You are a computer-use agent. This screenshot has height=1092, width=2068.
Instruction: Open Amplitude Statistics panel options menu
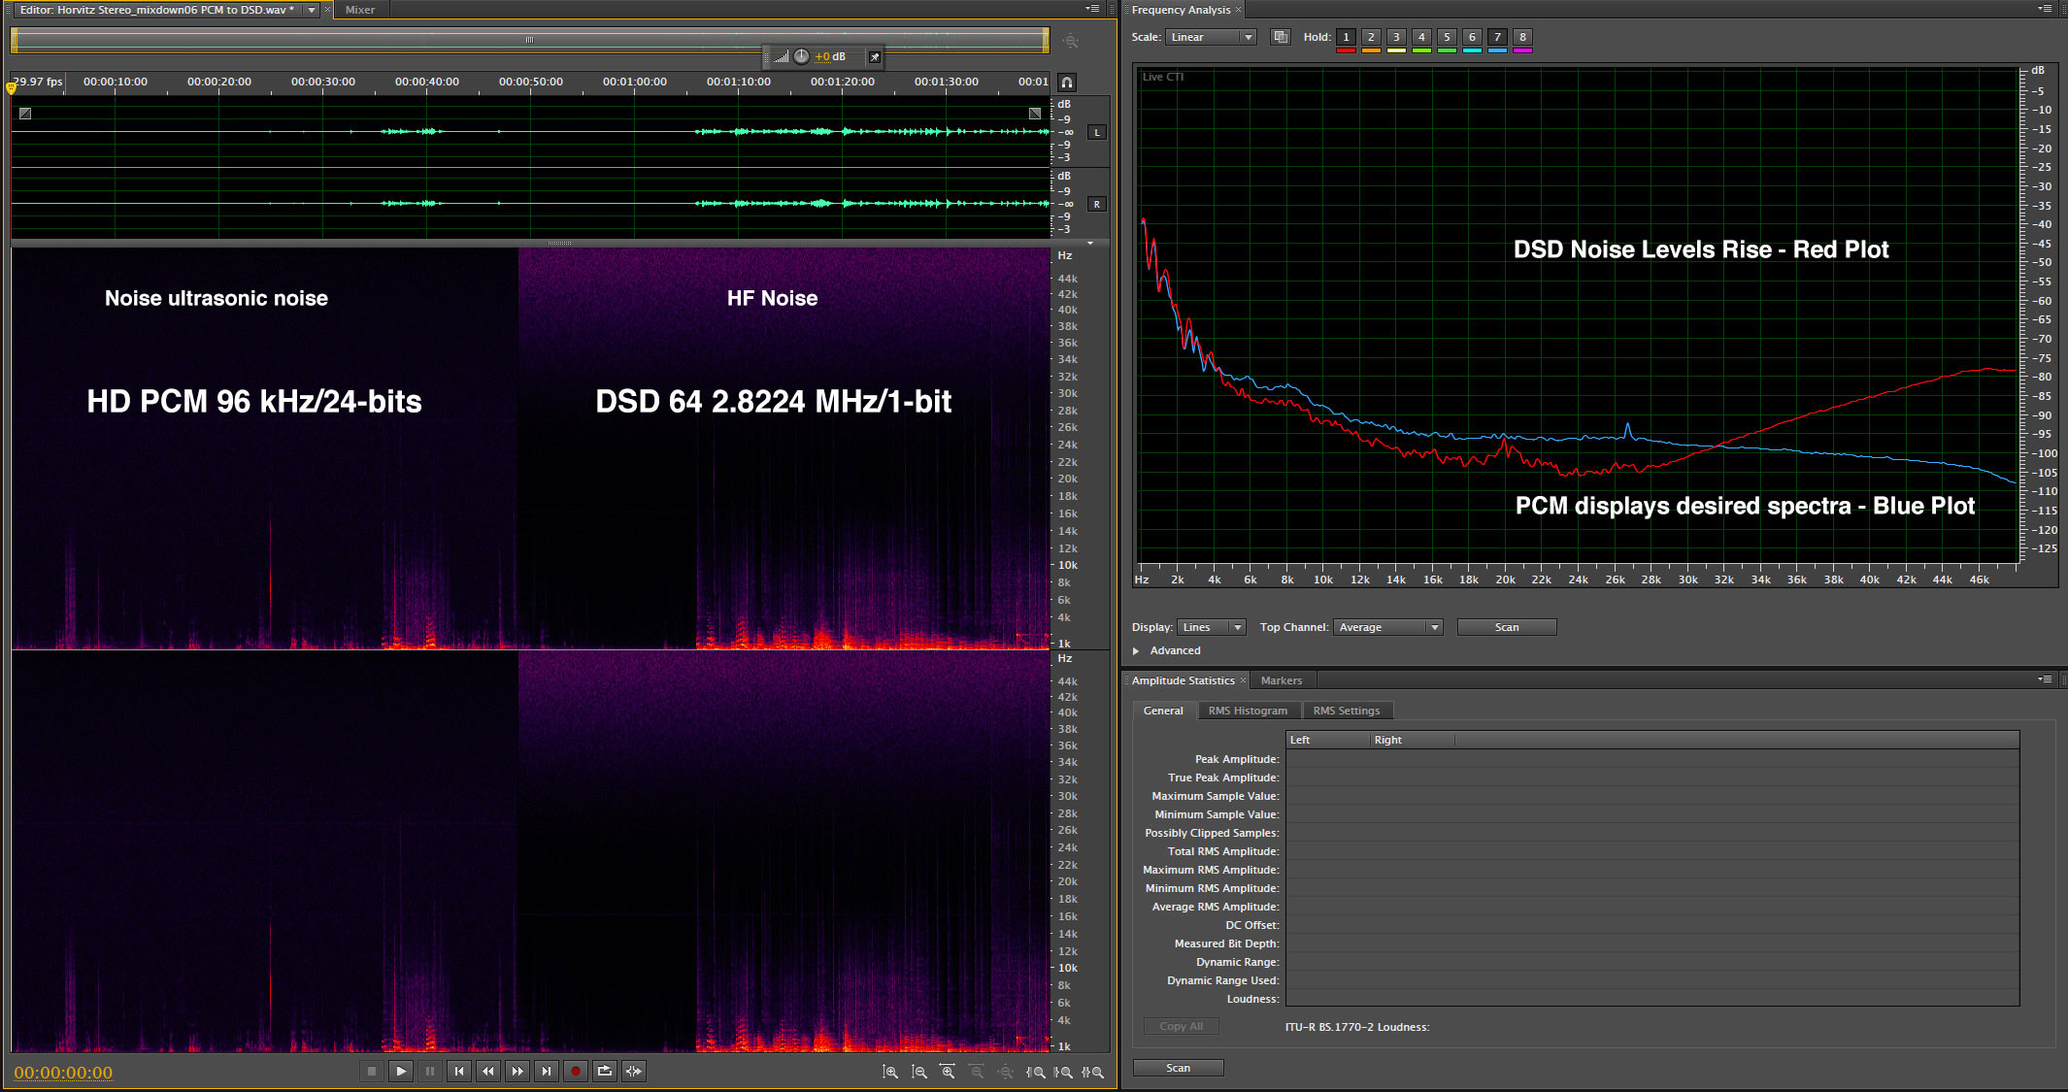(x=2045, y=679)
